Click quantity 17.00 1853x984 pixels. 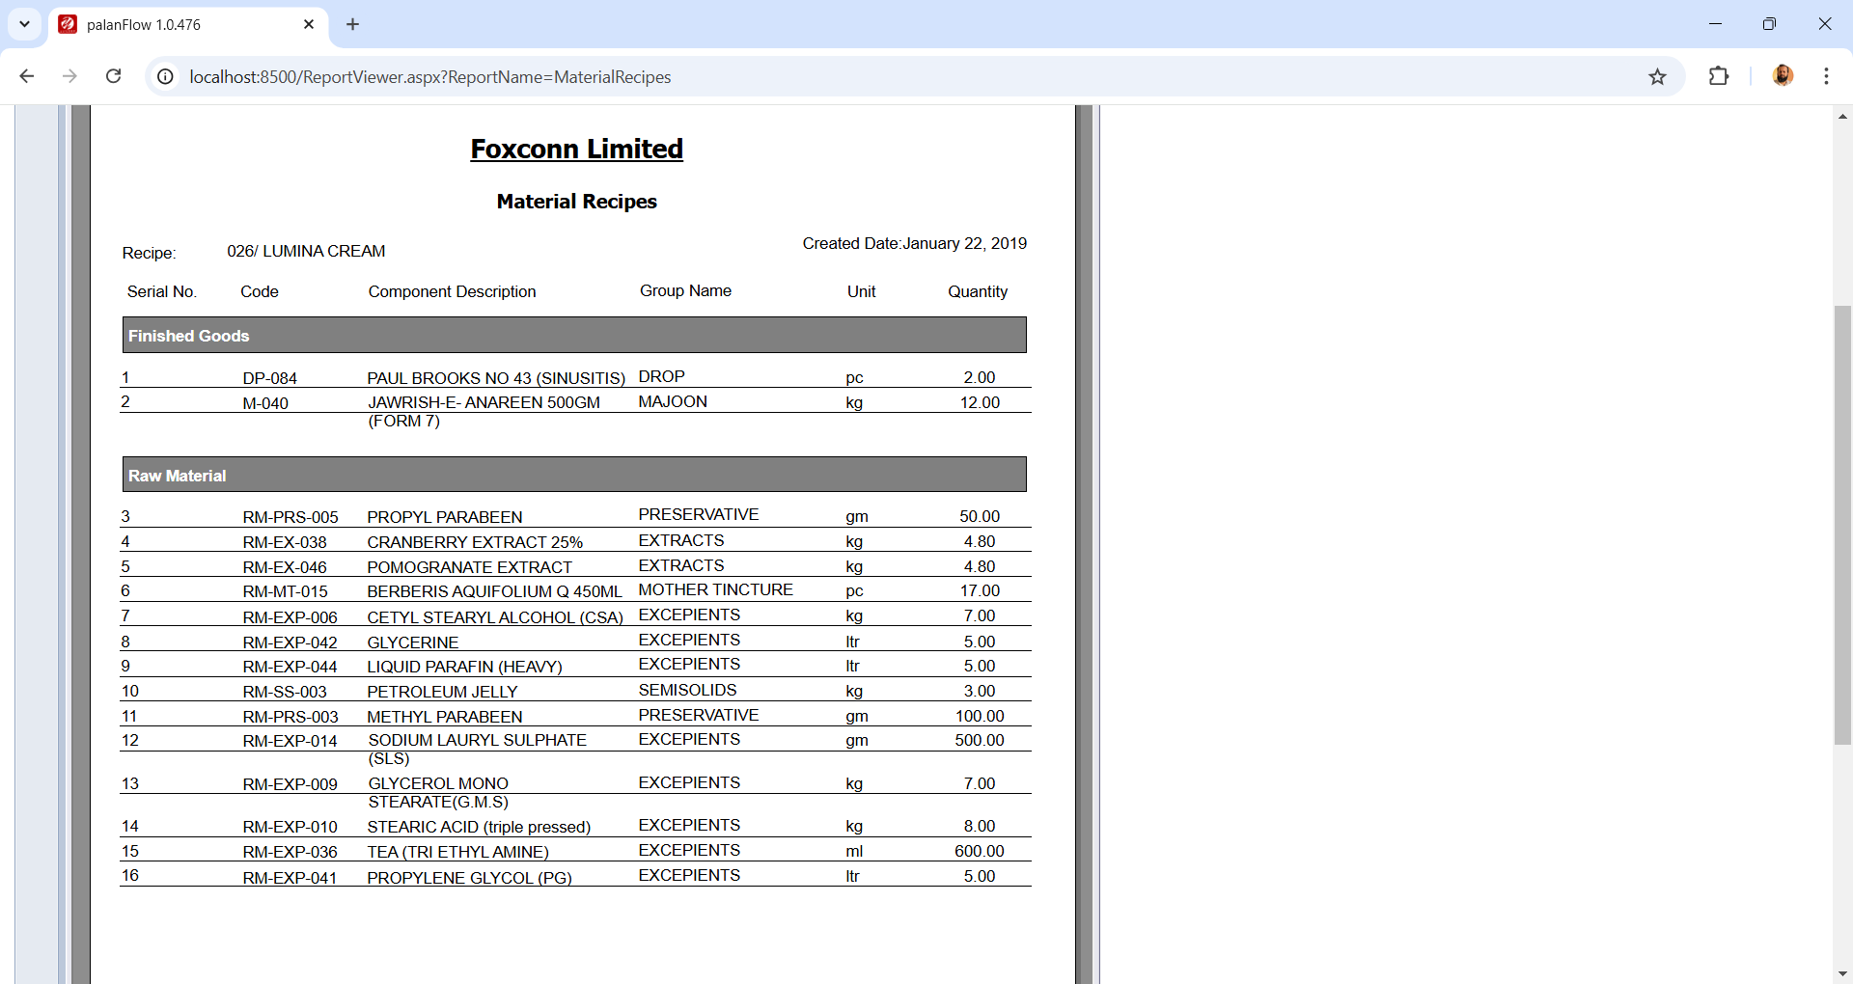pos(980,590)
